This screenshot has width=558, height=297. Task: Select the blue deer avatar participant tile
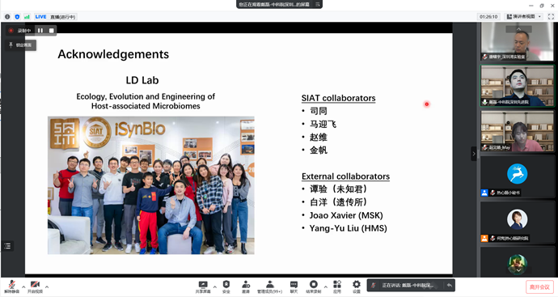coord(517,176)
